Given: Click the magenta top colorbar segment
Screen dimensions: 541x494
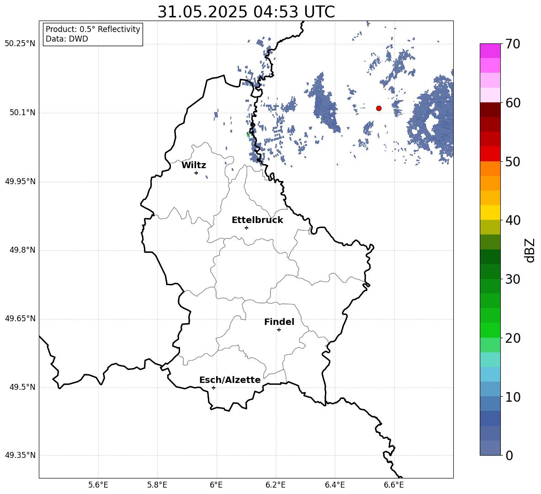Looking at the screenshot, I should coord(490,51).
